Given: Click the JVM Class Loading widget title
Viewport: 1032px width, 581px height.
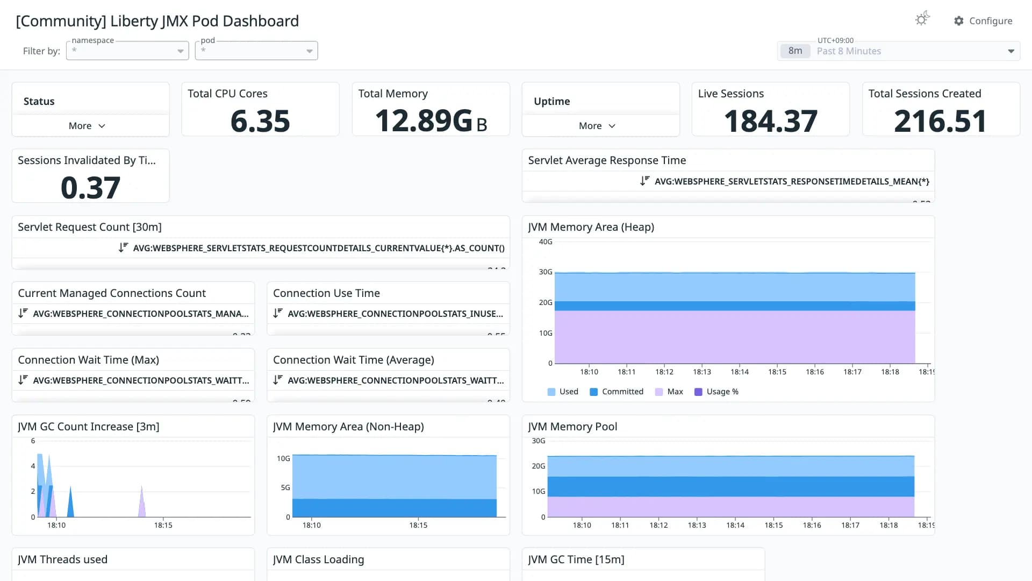Looking at the screenshot, I should [x=318, y=559].
